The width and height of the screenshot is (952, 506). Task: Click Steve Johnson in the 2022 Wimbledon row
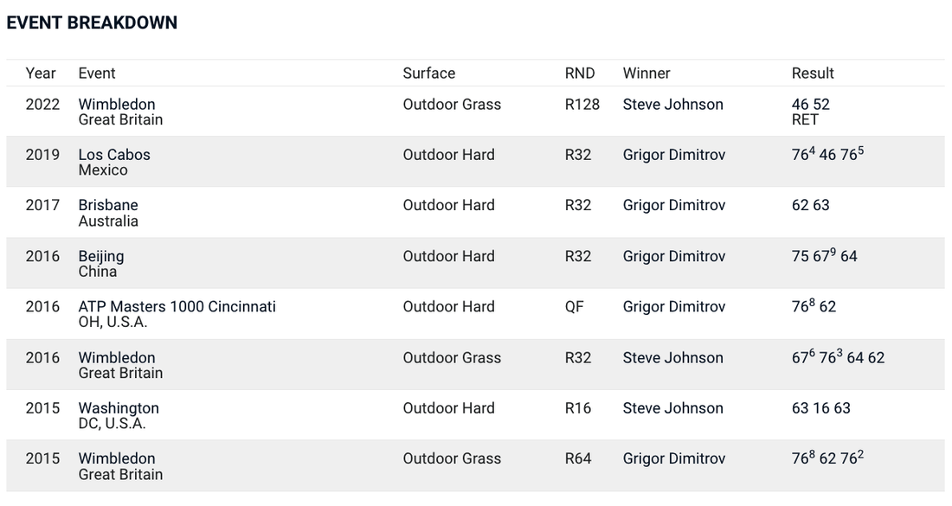pos(672,105)
